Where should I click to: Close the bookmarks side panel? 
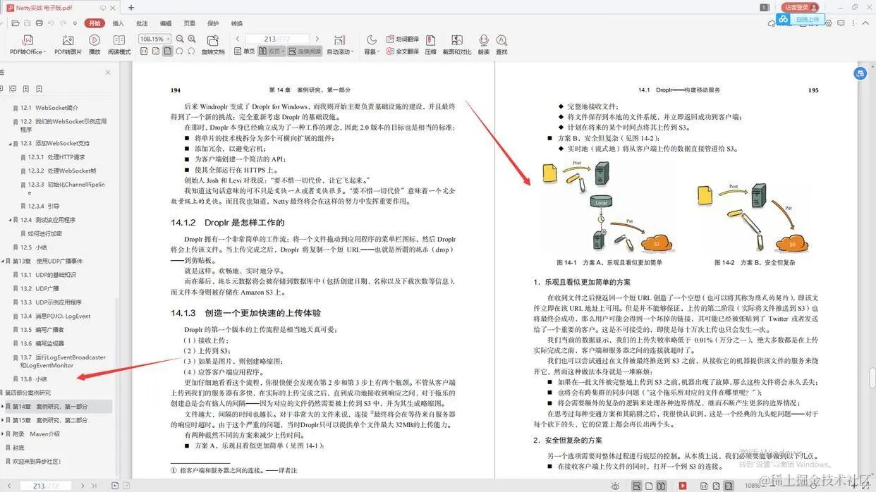(x=108, y=73)
